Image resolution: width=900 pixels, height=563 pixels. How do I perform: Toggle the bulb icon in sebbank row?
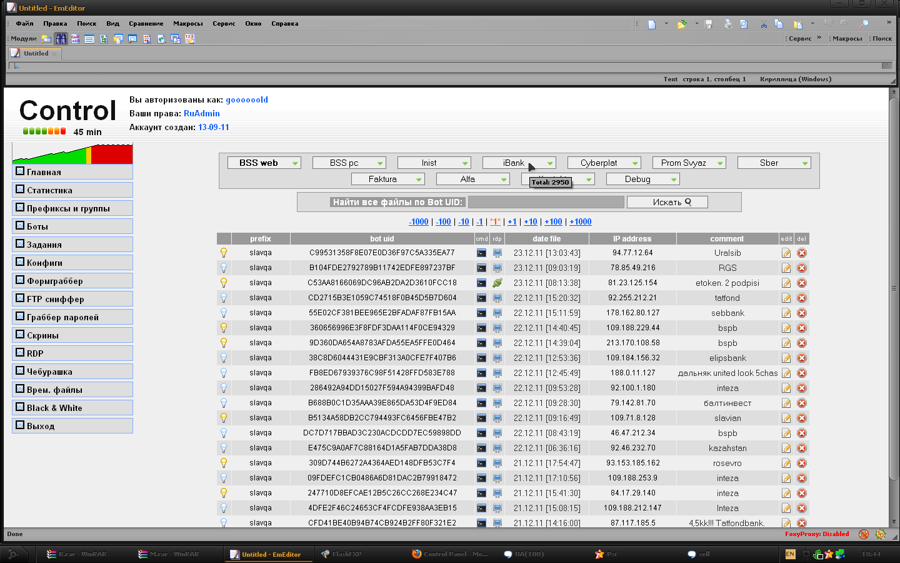[224, 313]
